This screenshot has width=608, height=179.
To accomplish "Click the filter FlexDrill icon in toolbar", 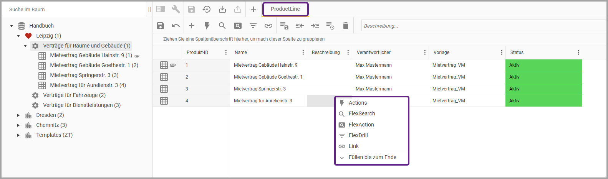I will point(253,26).
